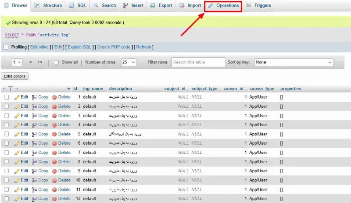Viewport: 351px width, 203px height.
Task: Click Copy icon for row 12
Action: click(x=34, y=199)
